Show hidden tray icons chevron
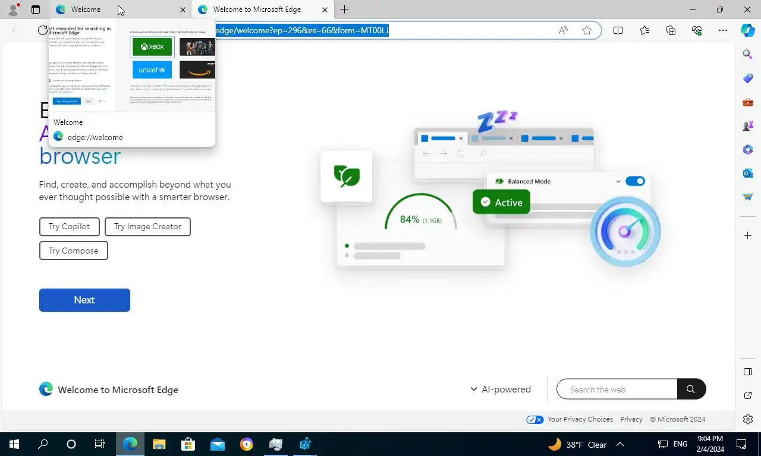 click(x=620, y=444)
